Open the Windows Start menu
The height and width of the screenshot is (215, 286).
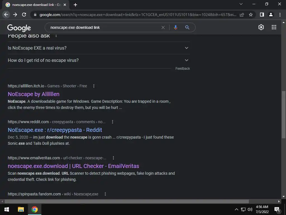[7, 209]
